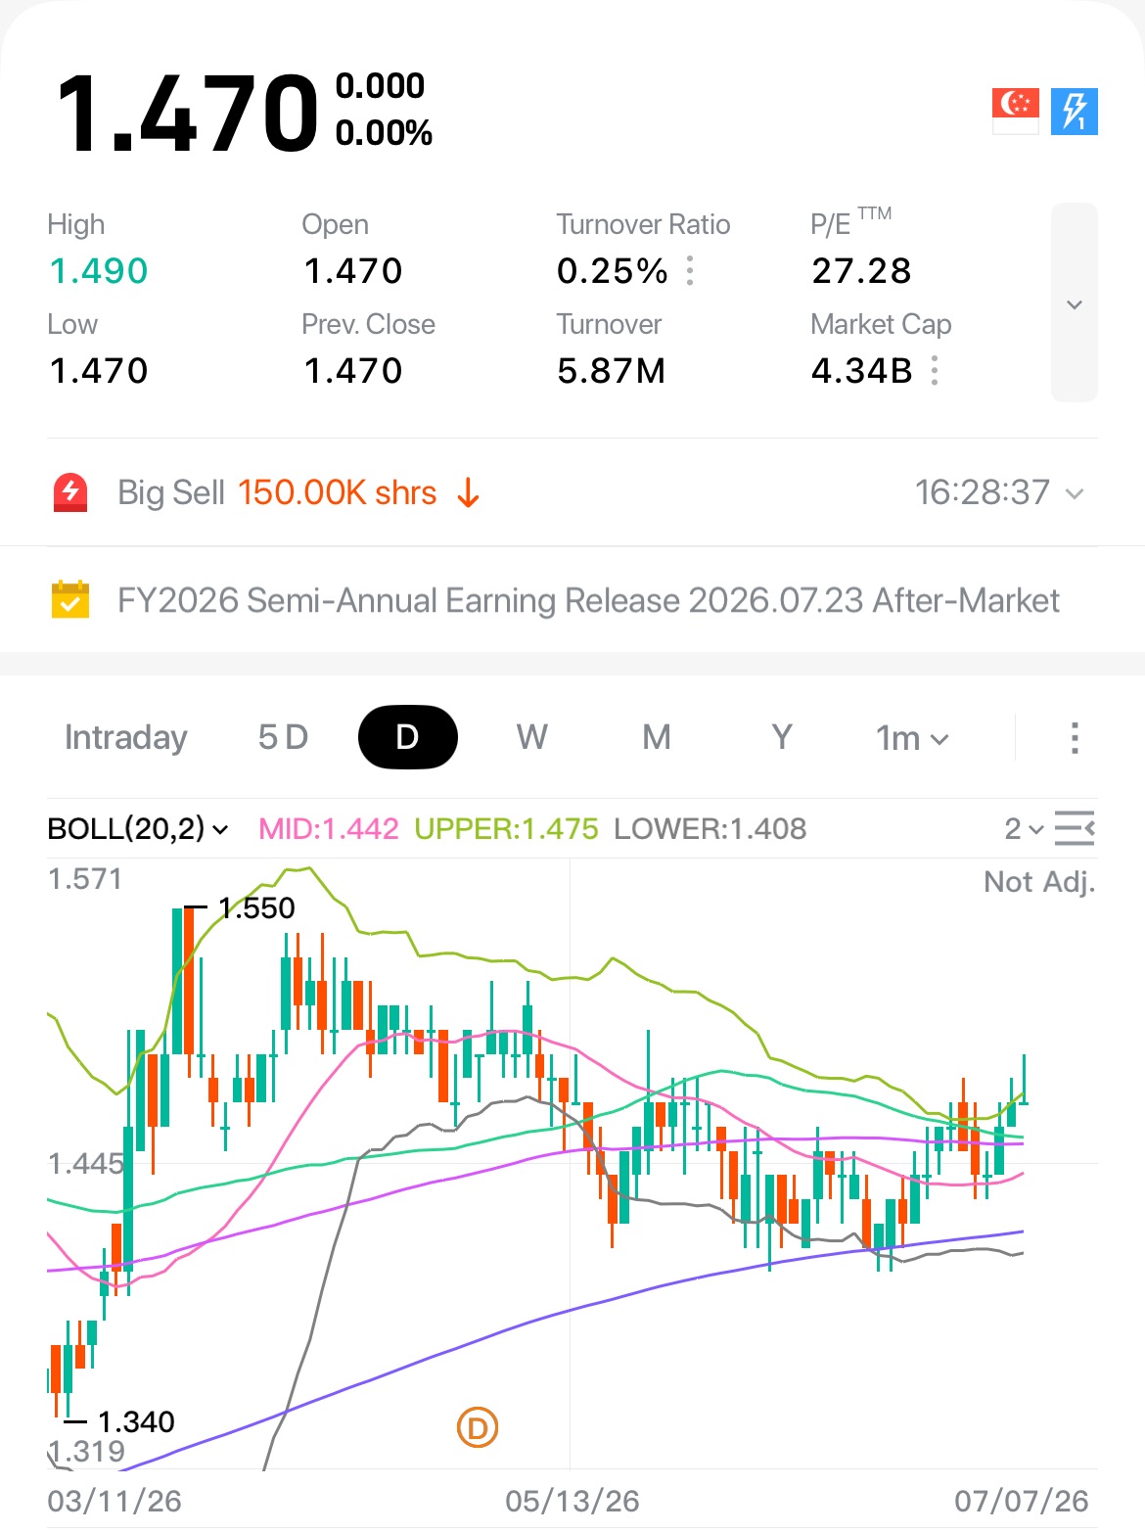Image resolution: width=1145 pixels, height=1533 pixels.
Task: Open the 1m interval dropdown
Action: tap(912, 738)
